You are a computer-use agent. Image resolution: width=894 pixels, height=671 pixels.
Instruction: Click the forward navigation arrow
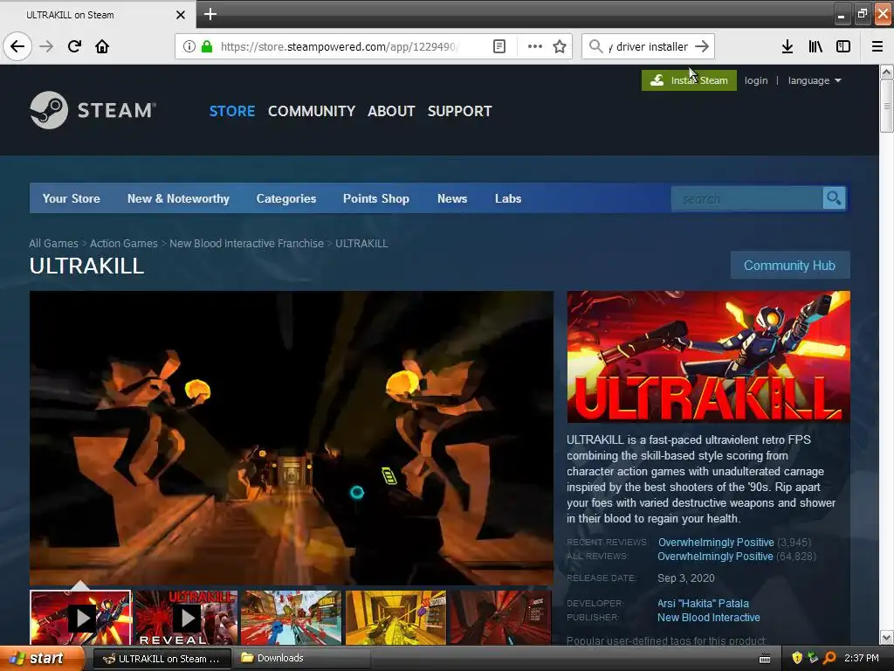(x=47, y=46)
